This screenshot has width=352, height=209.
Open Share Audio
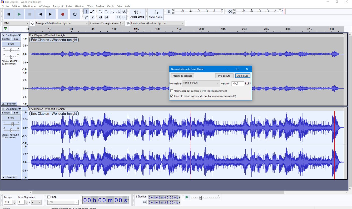[156, 14]
